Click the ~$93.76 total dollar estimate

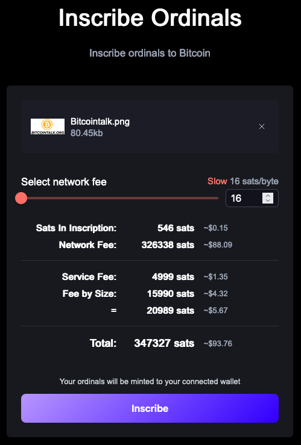218,343
